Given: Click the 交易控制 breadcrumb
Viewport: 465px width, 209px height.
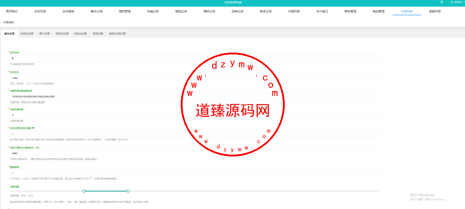Looking at the screenshot, I should click(8, 22).
